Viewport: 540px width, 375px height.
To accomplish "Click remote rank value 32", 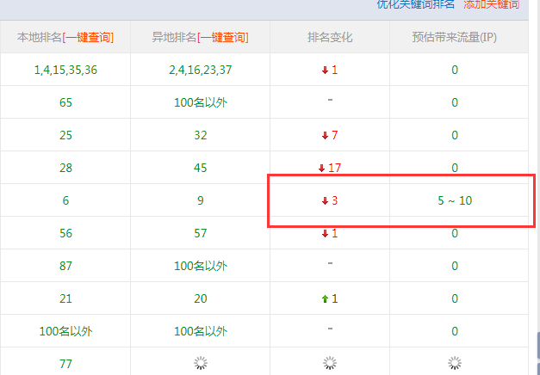I will pyautogui.click(x=201, y=135).
